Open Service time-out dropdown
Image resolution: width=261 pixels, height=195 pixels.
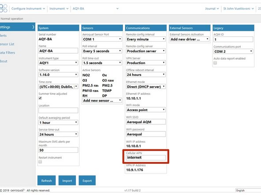tap(58, 134)
